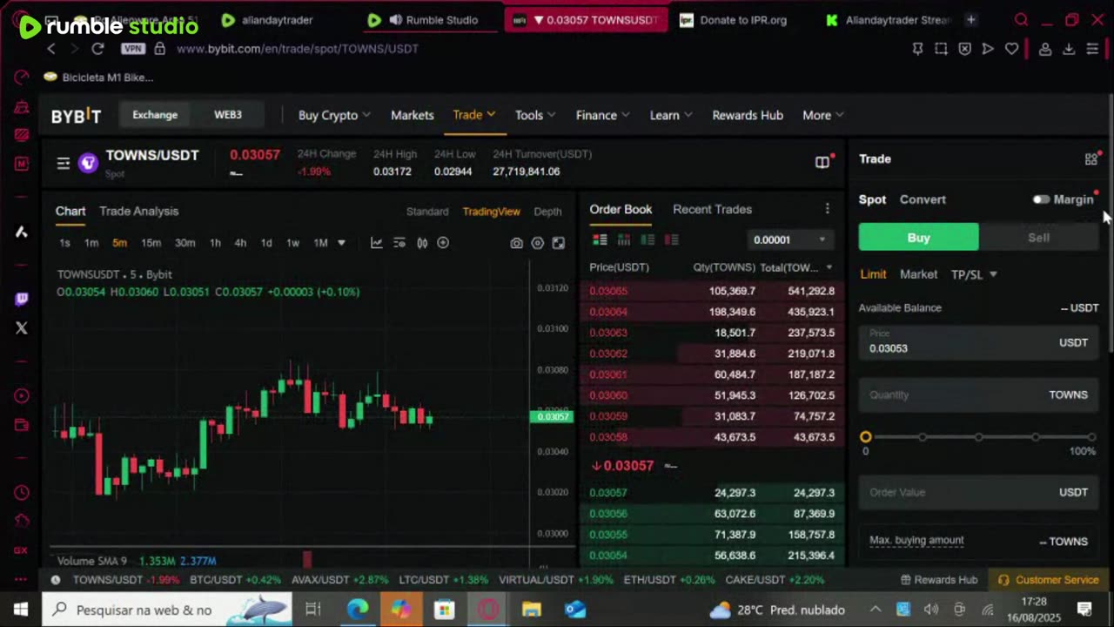Click inside the Quantity input field
Screen dimensions: 1114x627
[x=978, y=394]
